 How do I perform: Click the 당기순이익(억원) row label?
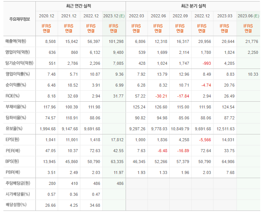click(19, 63)
